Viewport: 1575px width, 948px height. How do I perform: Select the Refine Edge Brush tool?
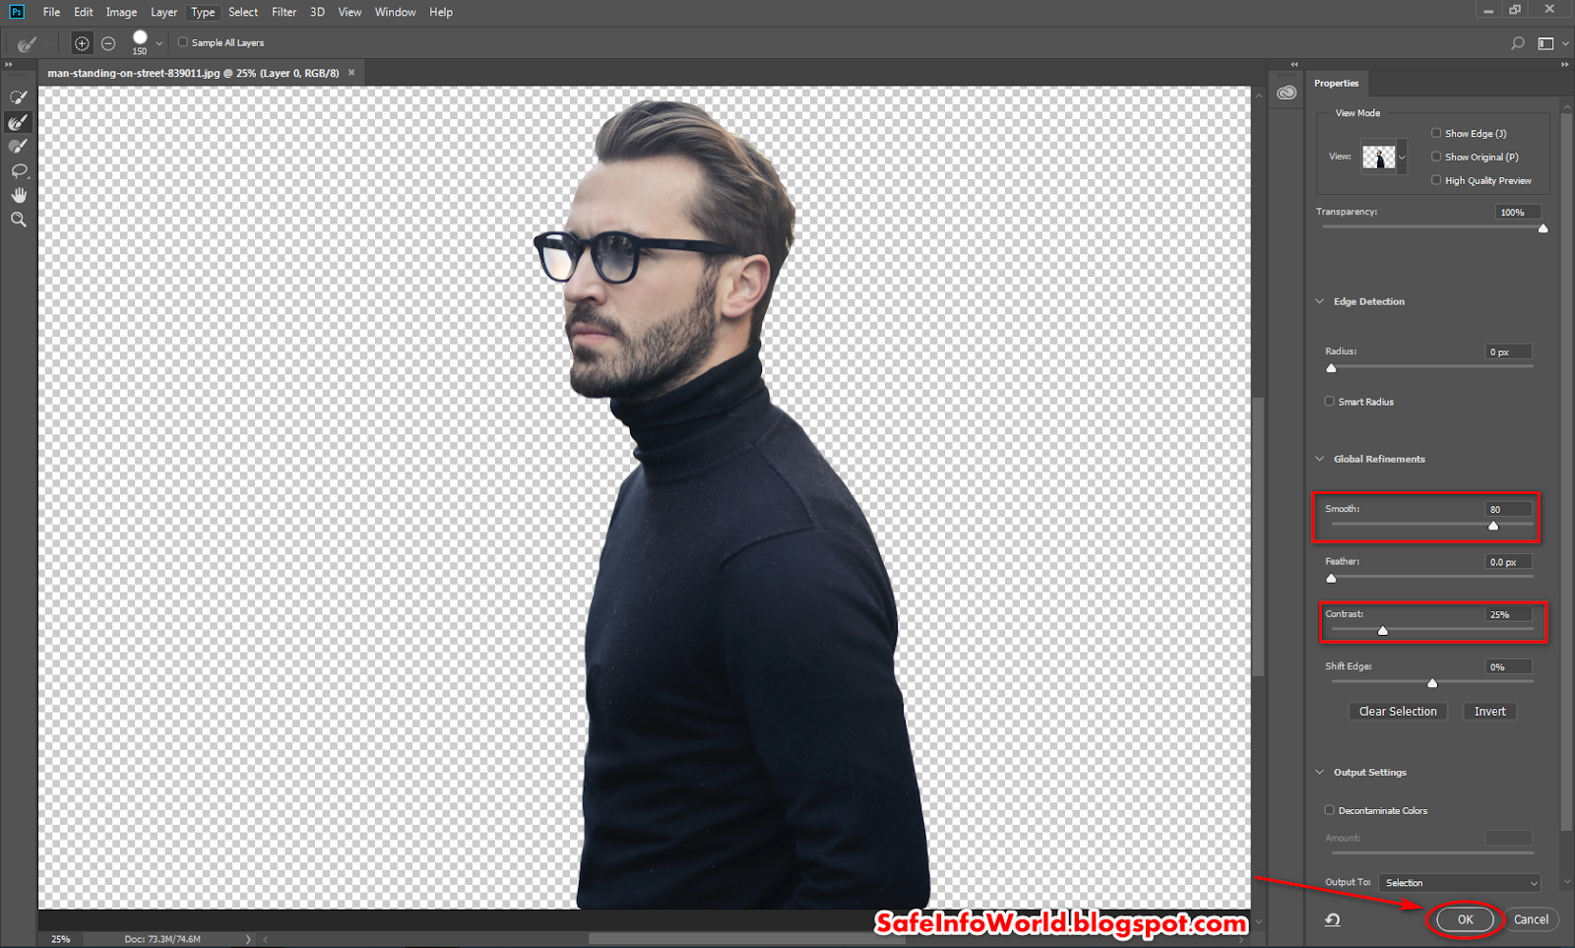click(17, 121)
